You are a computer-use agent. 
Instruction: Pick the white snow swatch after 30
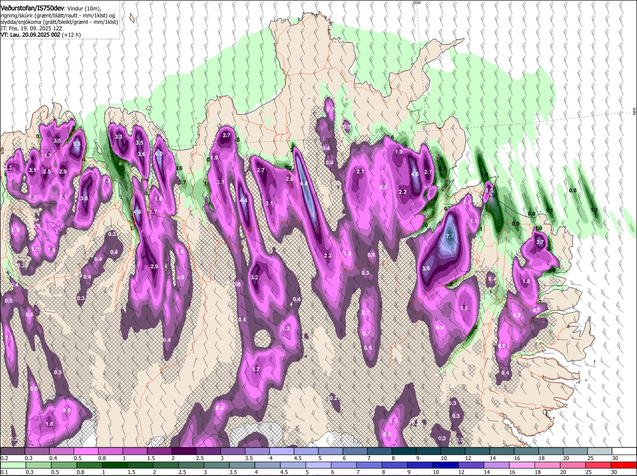tap(625, 451)
